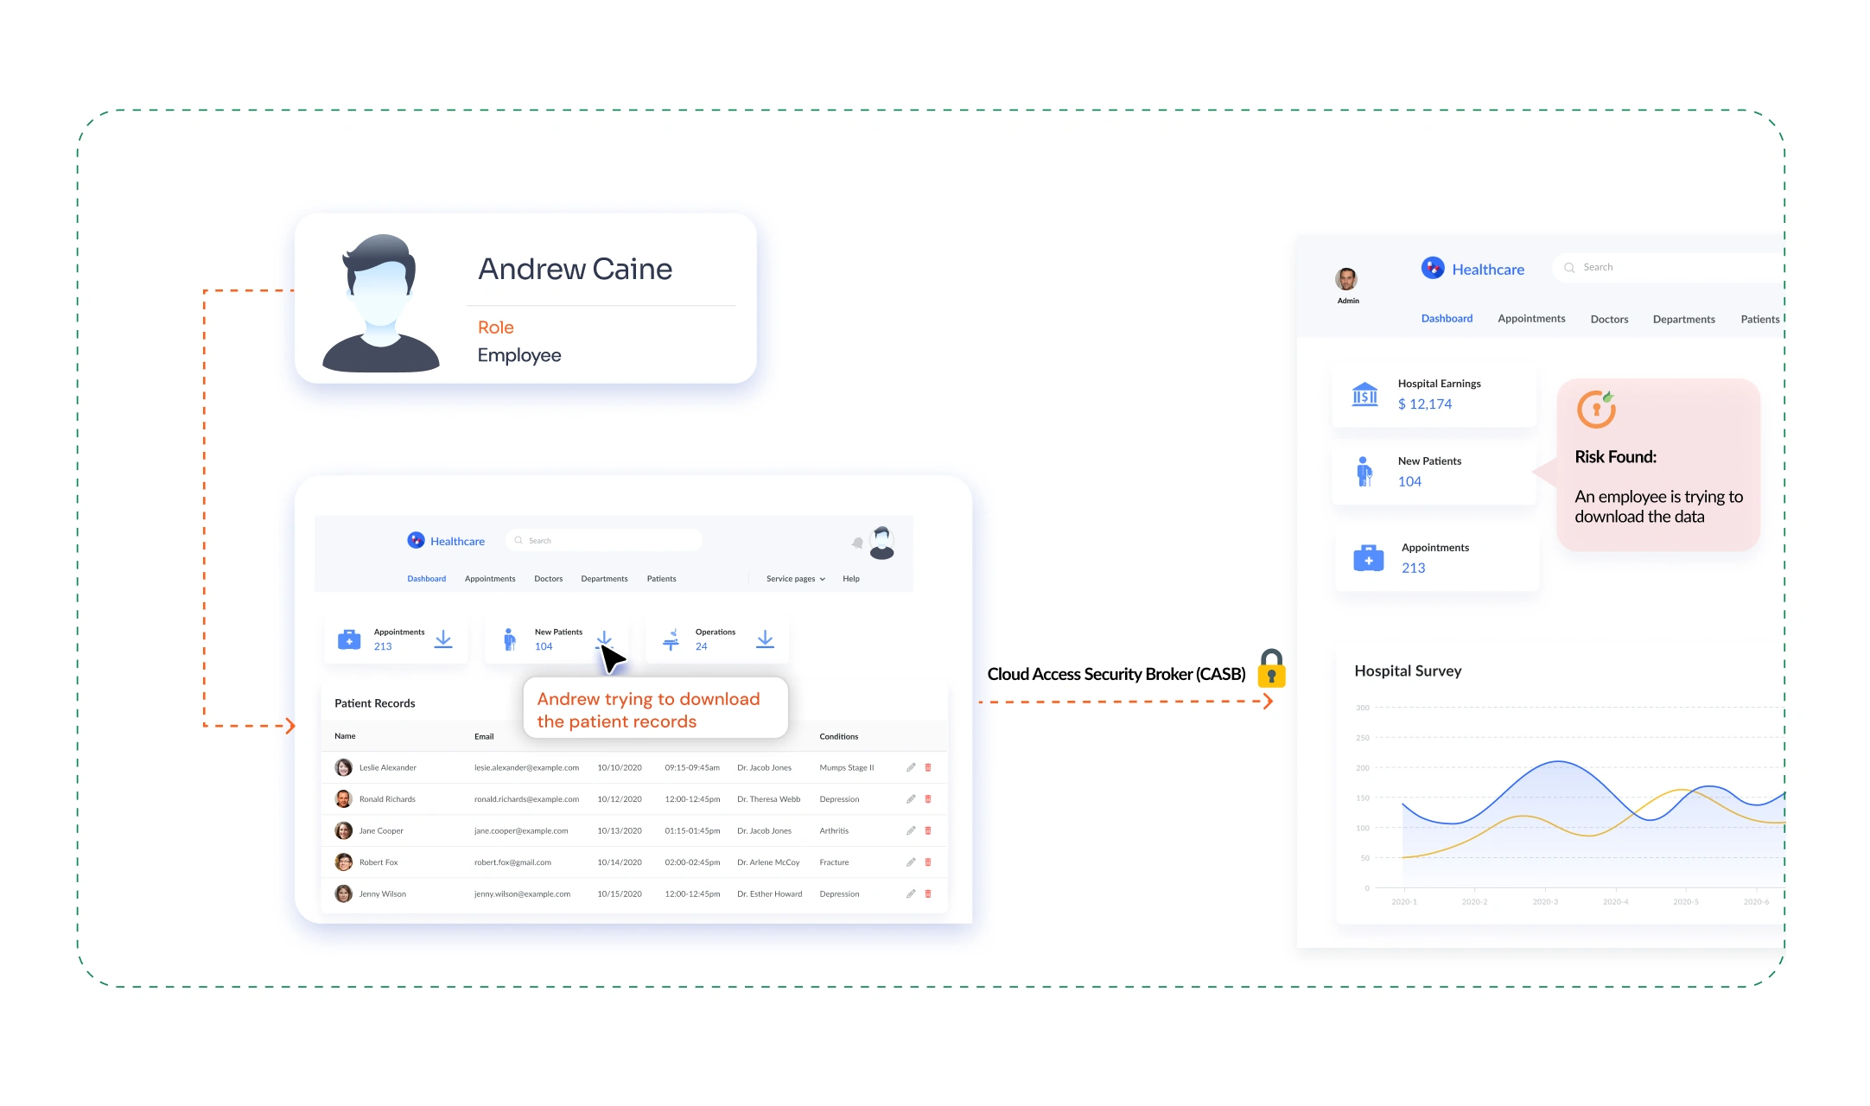Expand the Departments menu item
Viewport: 1870px width, 1106px height.
pyautogui.click(x=603, y=578)
